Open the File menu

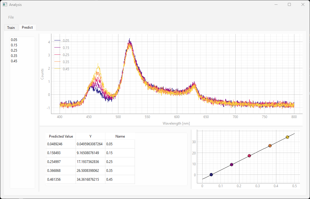point(11,17)
